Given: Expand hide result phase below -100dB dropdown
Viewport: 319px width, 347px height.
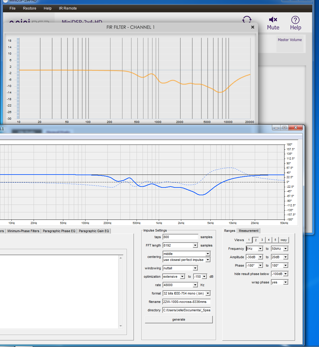Looking at the screenshot, I should 286,274.
